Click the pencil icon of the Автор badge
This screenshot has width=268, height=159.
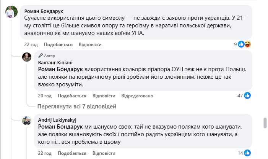pos(41,56)
